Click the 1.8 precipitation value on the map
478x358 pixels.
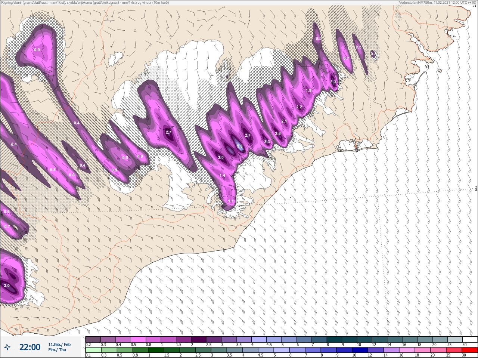click(308, 90)
